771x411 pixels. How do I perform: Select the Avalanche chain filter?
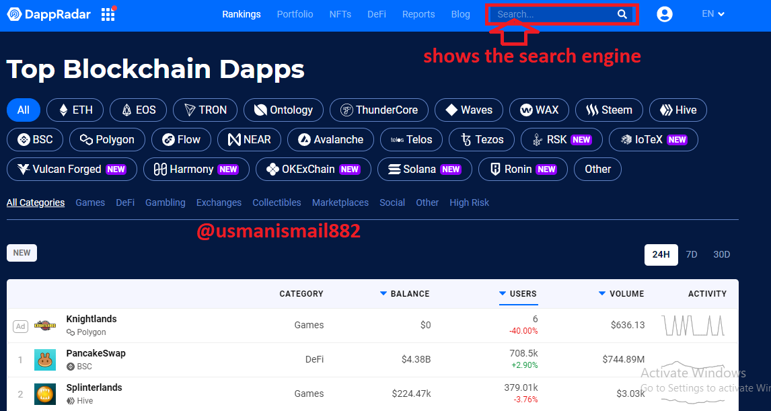coord(330,140)
